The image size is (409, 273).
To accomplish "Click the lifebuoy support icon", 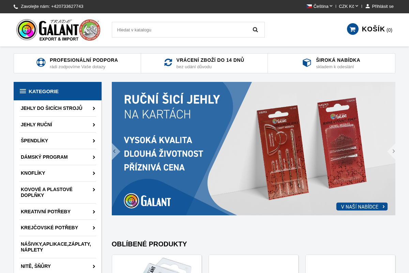I will (x=41, y=62).
